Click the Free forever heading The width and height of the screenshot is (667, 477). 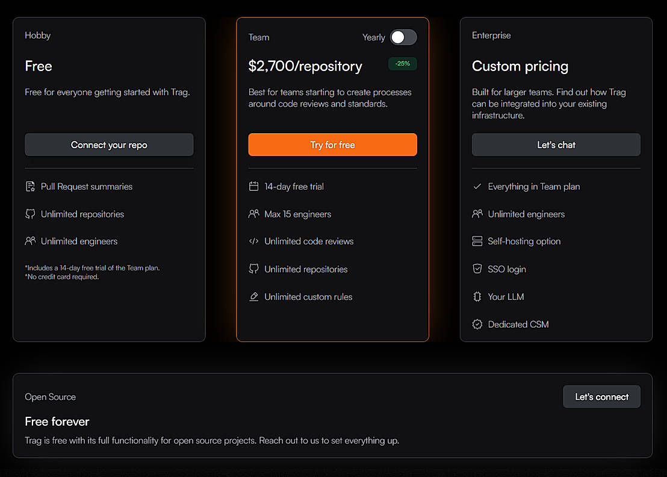[57, 422]
